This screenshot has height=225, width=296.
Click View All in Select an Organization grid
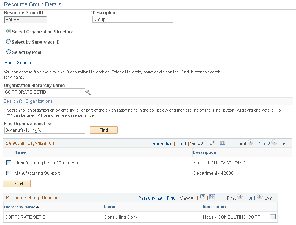pyautogui.click(x=197, y=144)
